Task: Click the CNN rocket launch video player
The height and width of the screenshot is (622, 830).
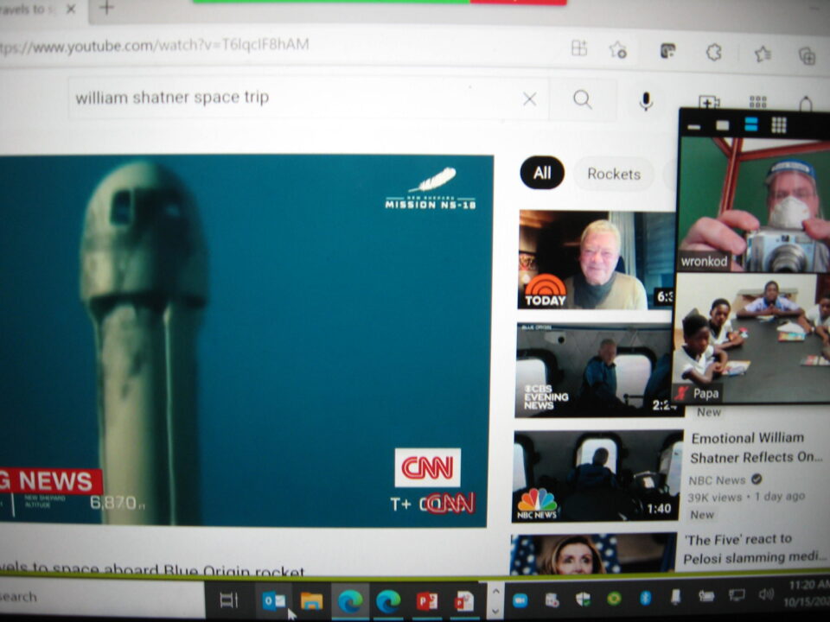Action: (x=245, y=340)
